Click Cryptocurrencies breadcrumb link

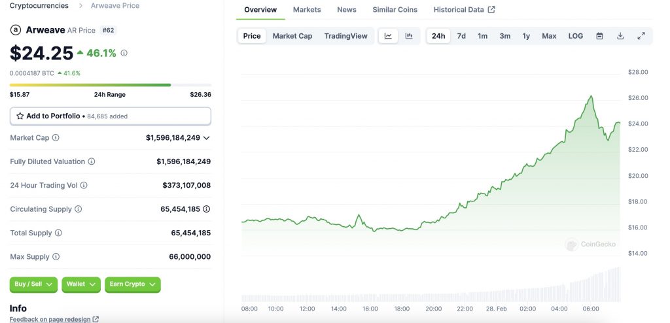(39, 5)
